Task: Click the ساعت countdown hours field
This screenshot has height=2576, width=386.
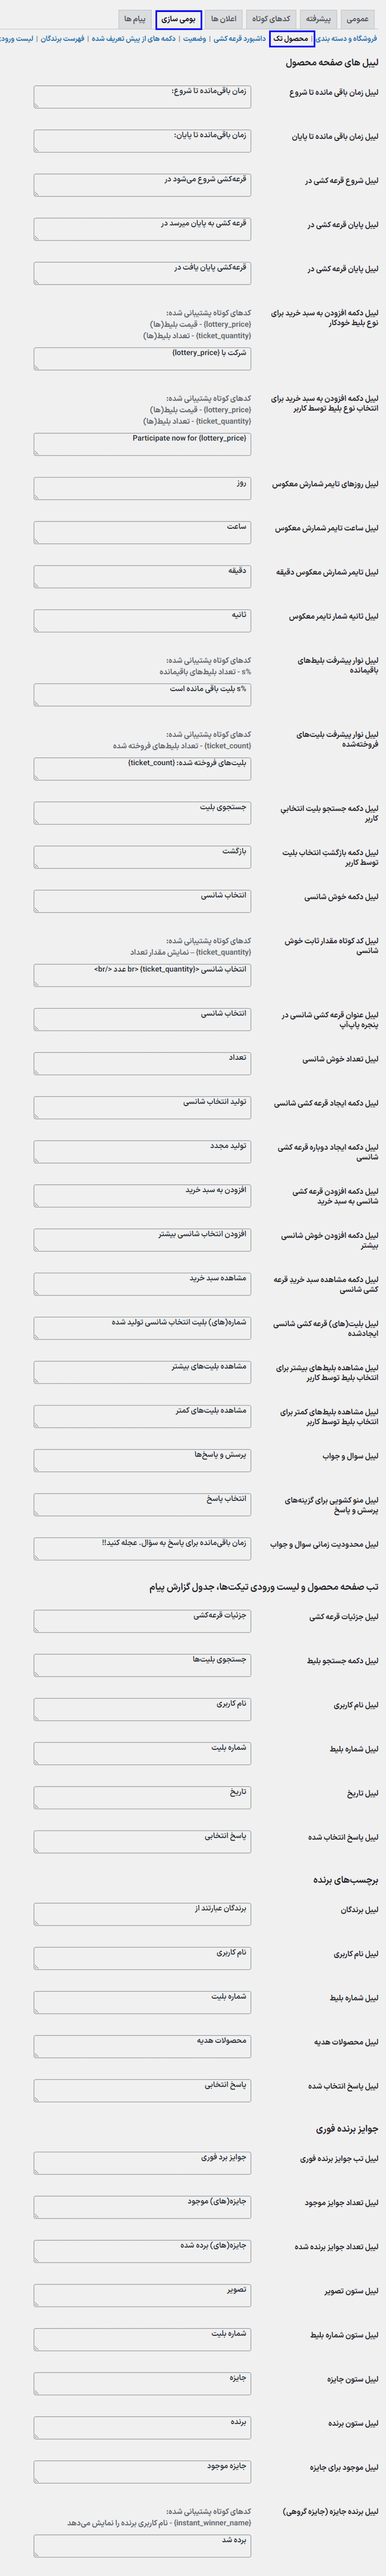Action: coord(142,532)
